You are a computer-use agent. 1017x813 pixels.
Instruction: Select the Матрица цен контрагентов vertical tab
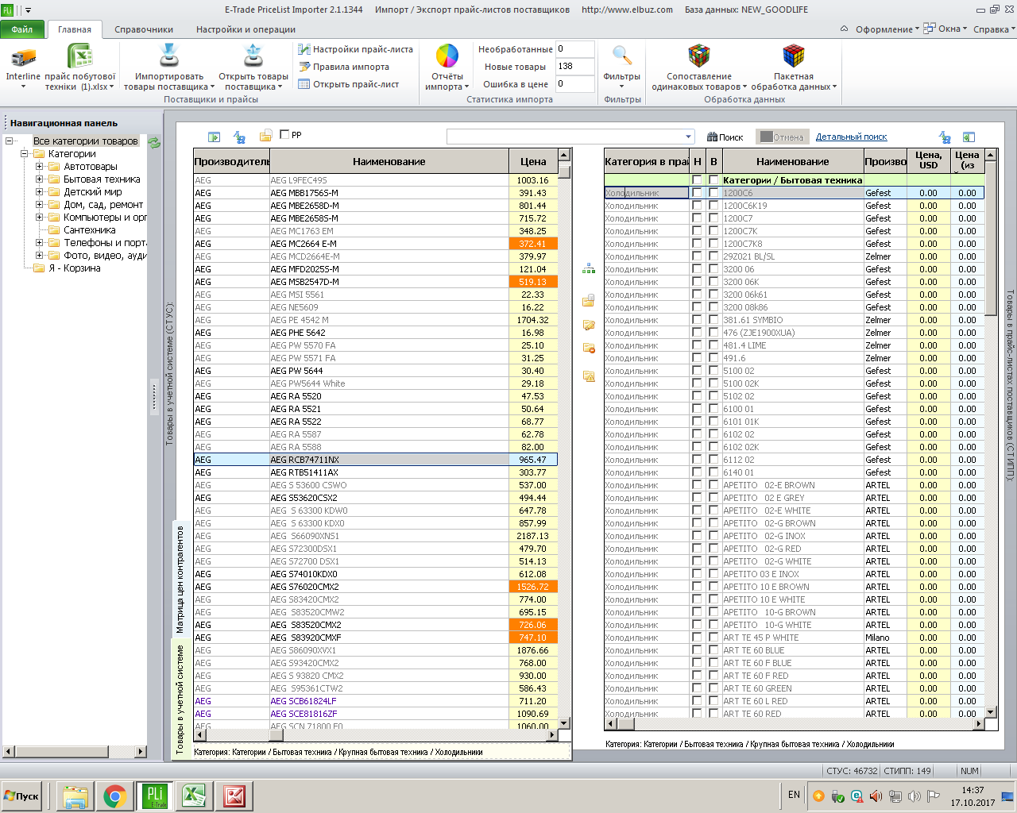click(180, 579)
